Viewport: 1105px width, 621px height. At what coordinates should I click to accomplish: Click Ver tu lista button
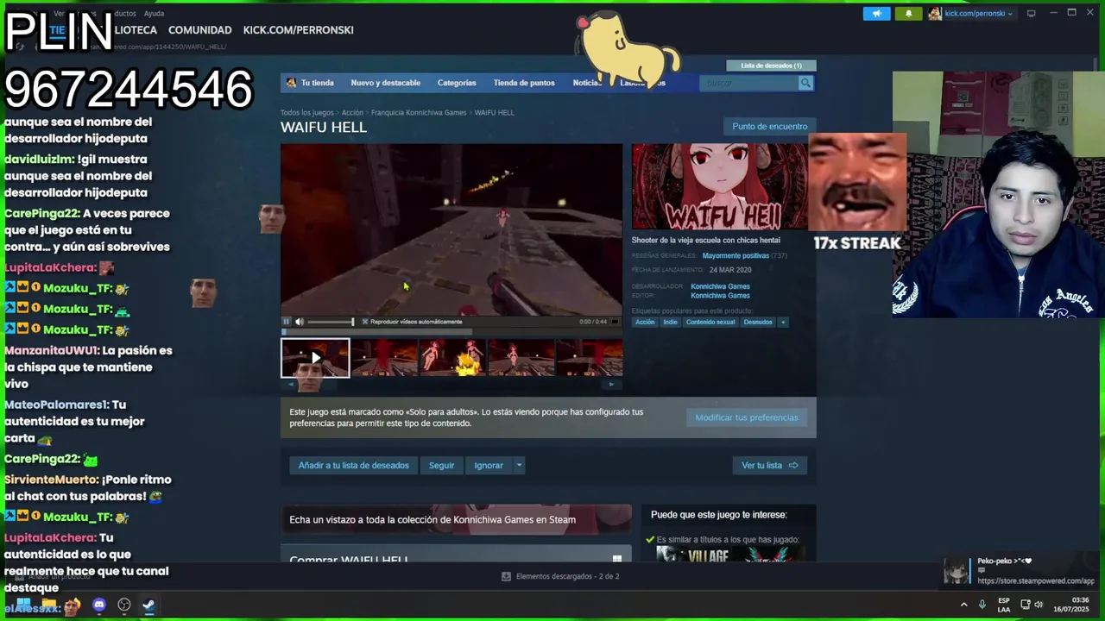[769, 466]
